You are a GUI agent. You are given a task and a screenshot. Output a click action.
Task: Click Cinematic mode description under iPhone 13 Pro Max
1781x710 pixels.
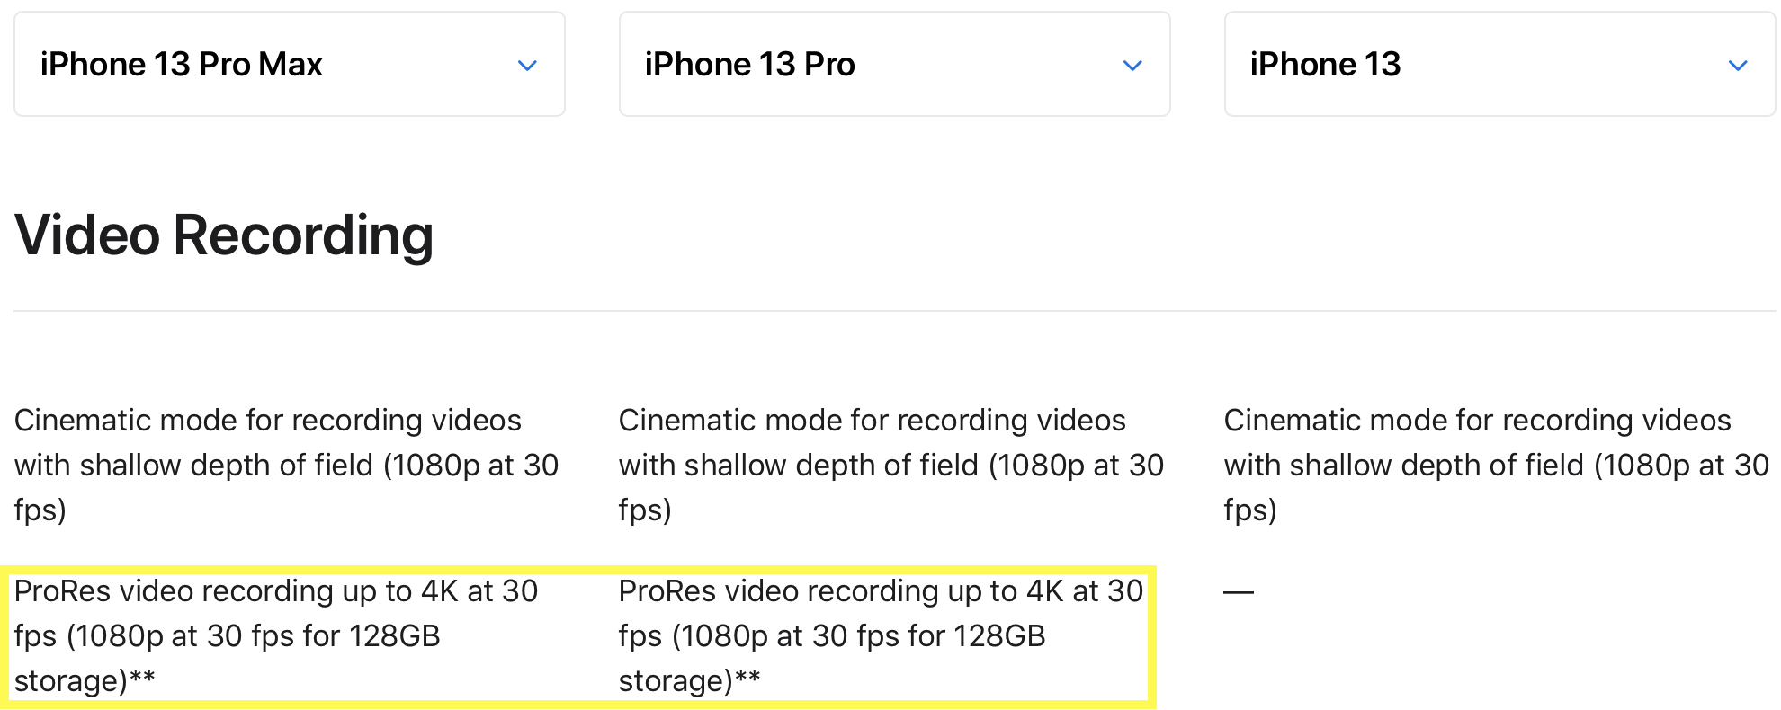click(286, 465)
